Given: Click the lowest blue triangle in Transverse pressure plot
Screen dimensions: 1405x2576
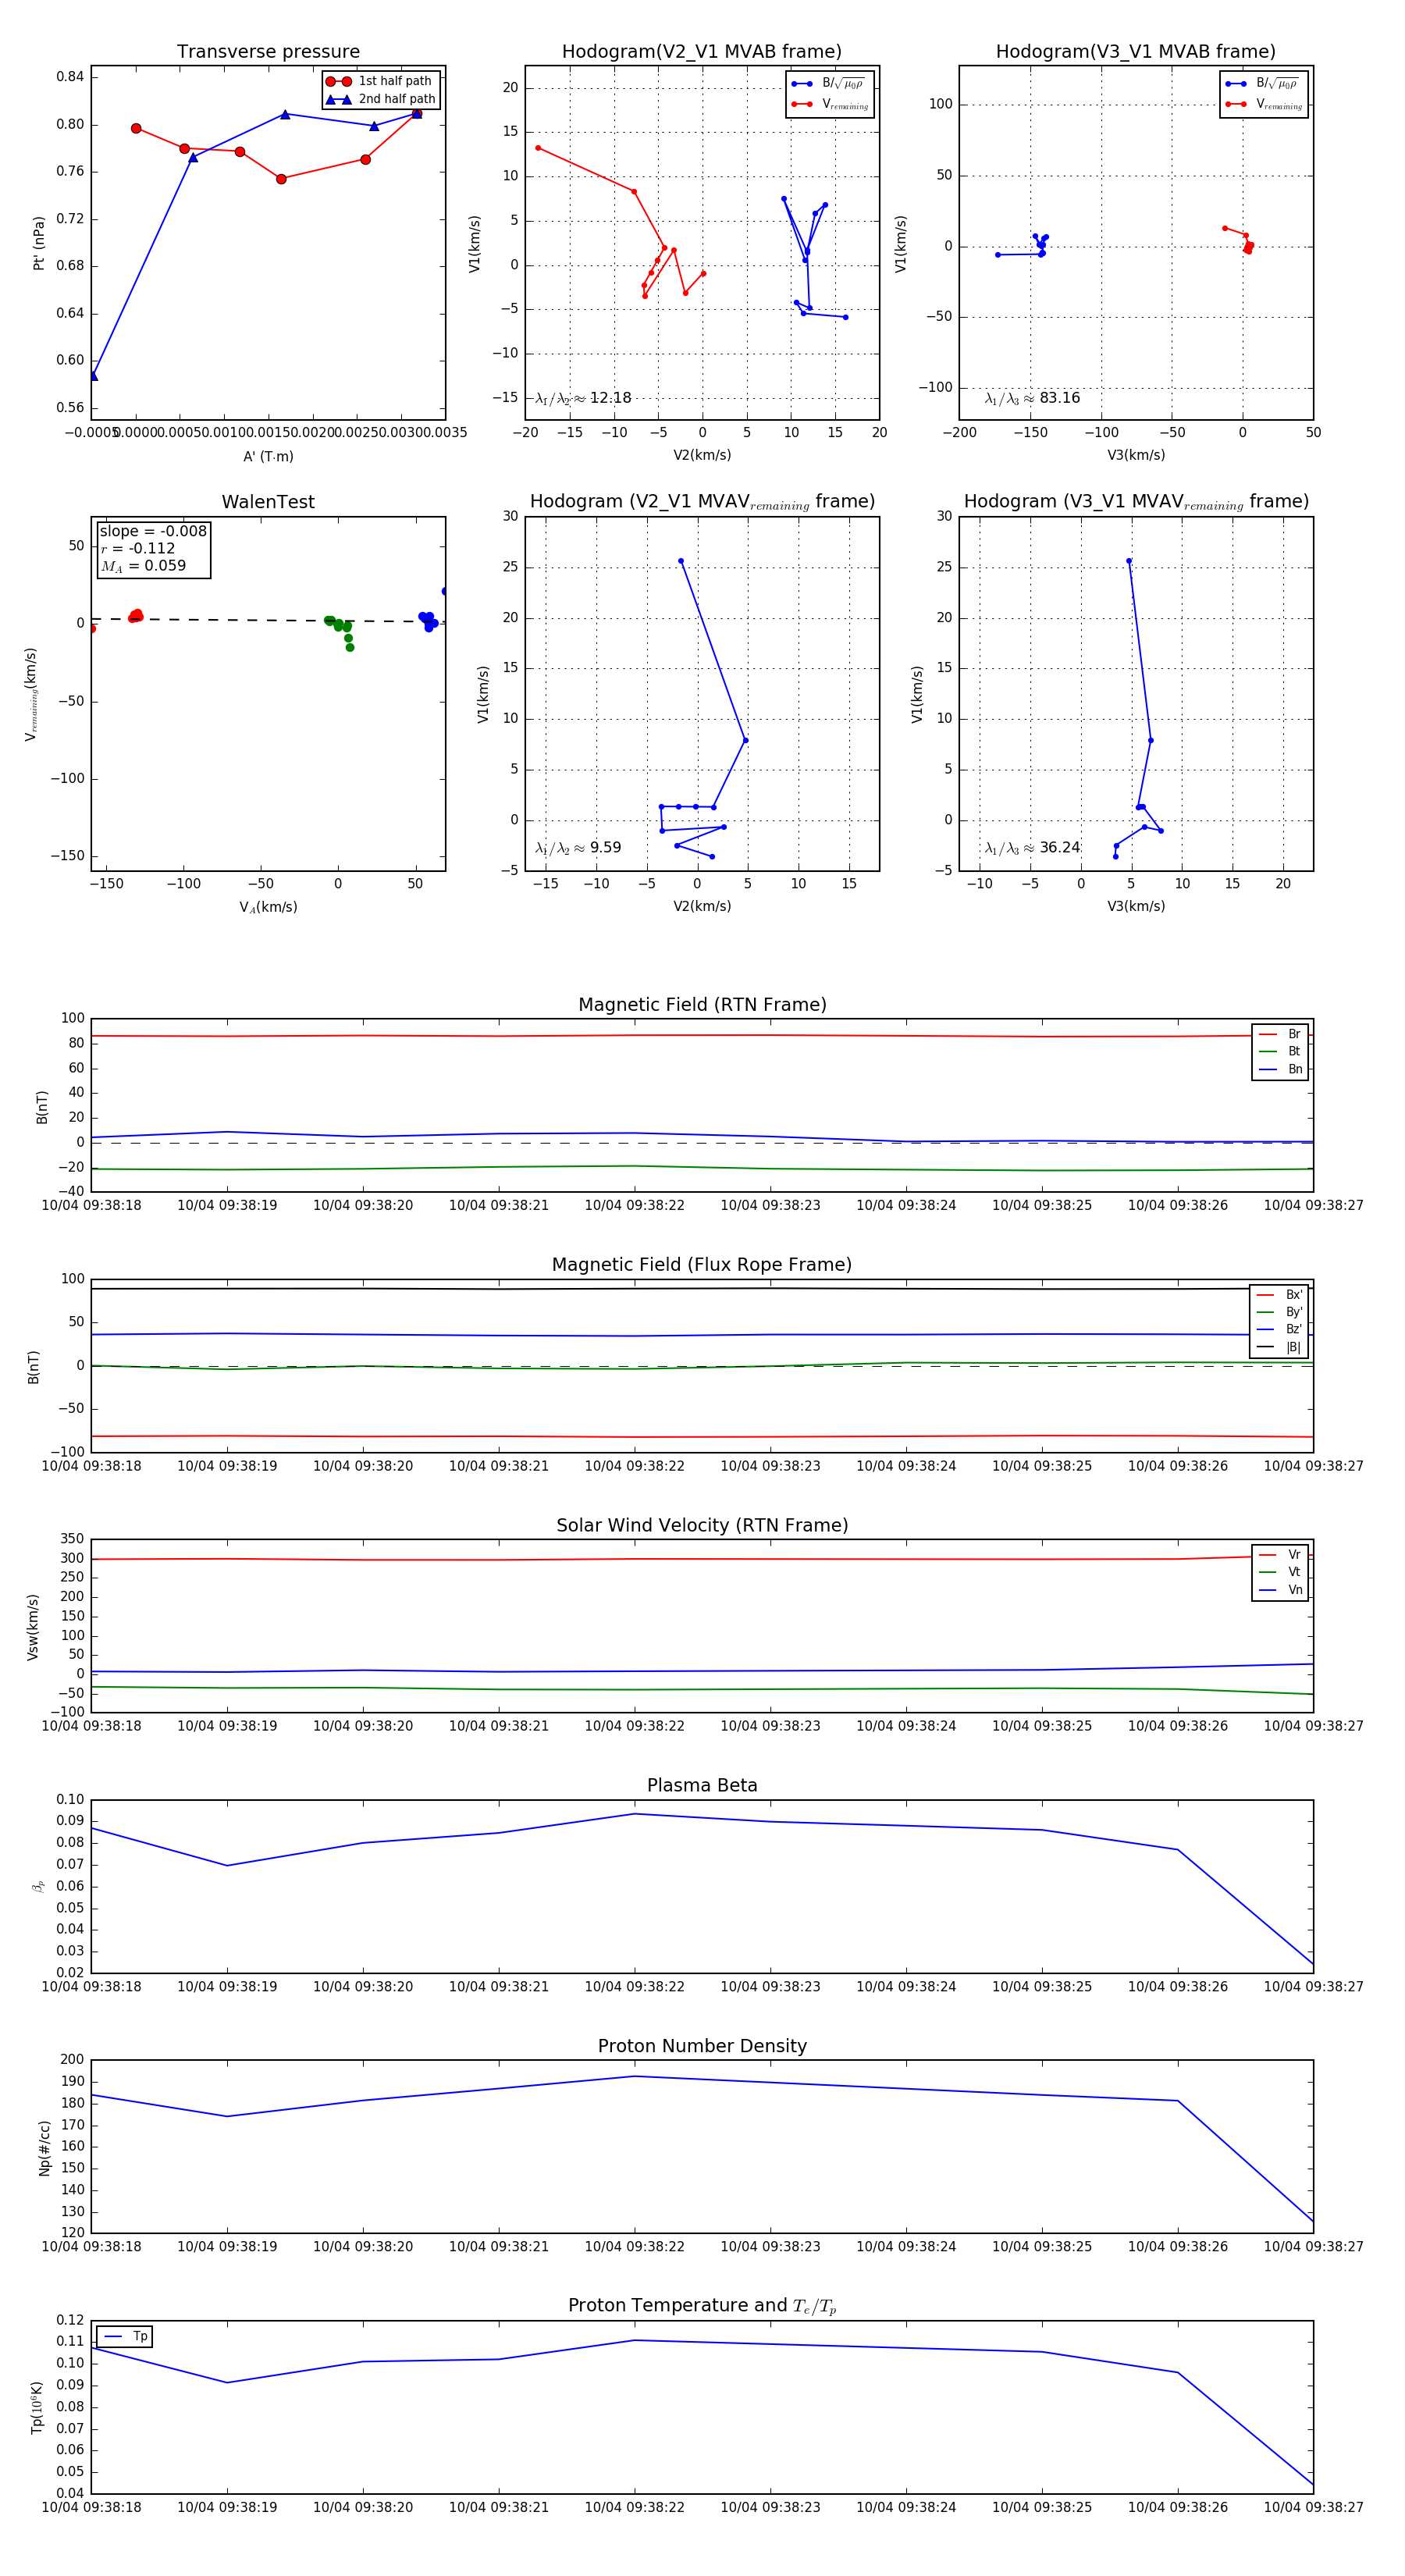Looking at the screenshot, I should click(x=93, y=376).
